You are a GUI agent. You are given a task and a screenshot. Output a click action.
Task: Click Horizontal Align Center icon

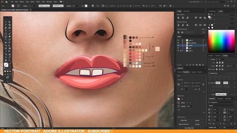point(183,18)
